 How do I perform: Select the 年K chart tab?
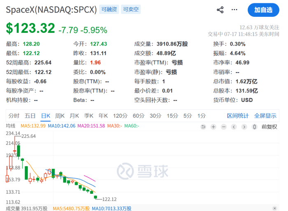point(103,116)
